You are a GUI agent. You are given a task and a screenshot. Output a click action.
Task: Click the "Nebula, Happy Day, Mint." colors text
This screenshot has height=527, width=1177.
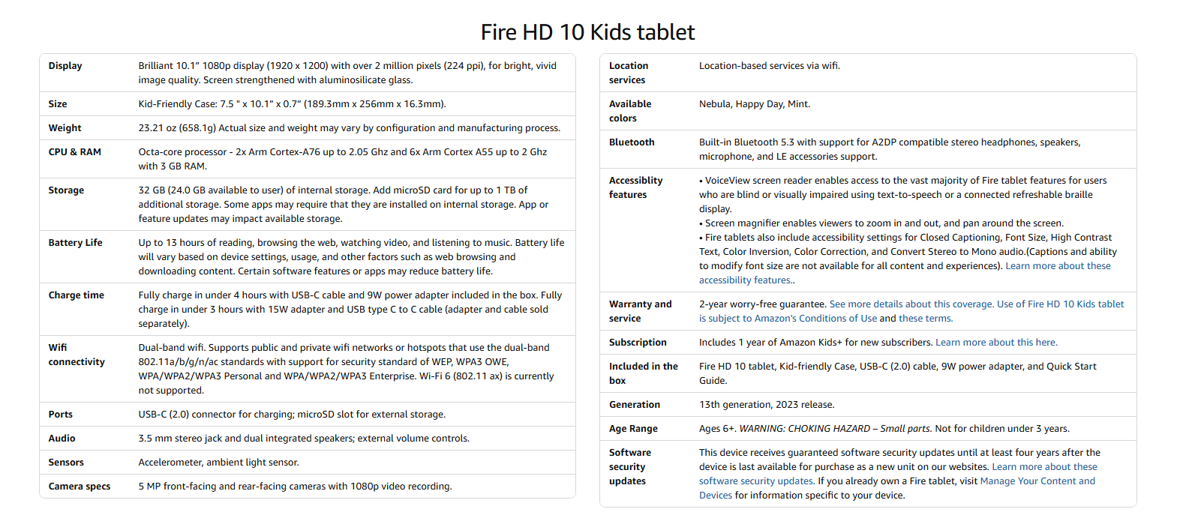click(x=754, y=104)
